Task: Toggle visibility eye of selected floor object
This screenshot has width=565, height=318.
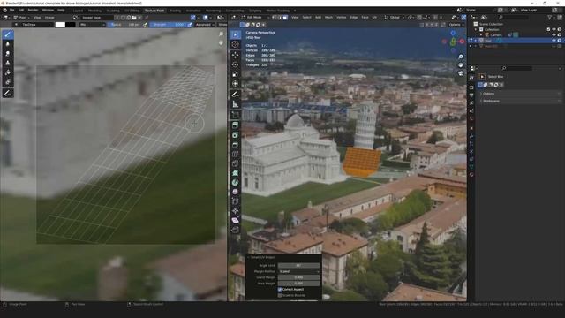Action: (554, 41)
